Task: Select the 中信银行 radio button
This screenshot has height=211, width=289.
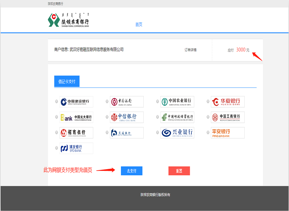Action: coord(107,117)
